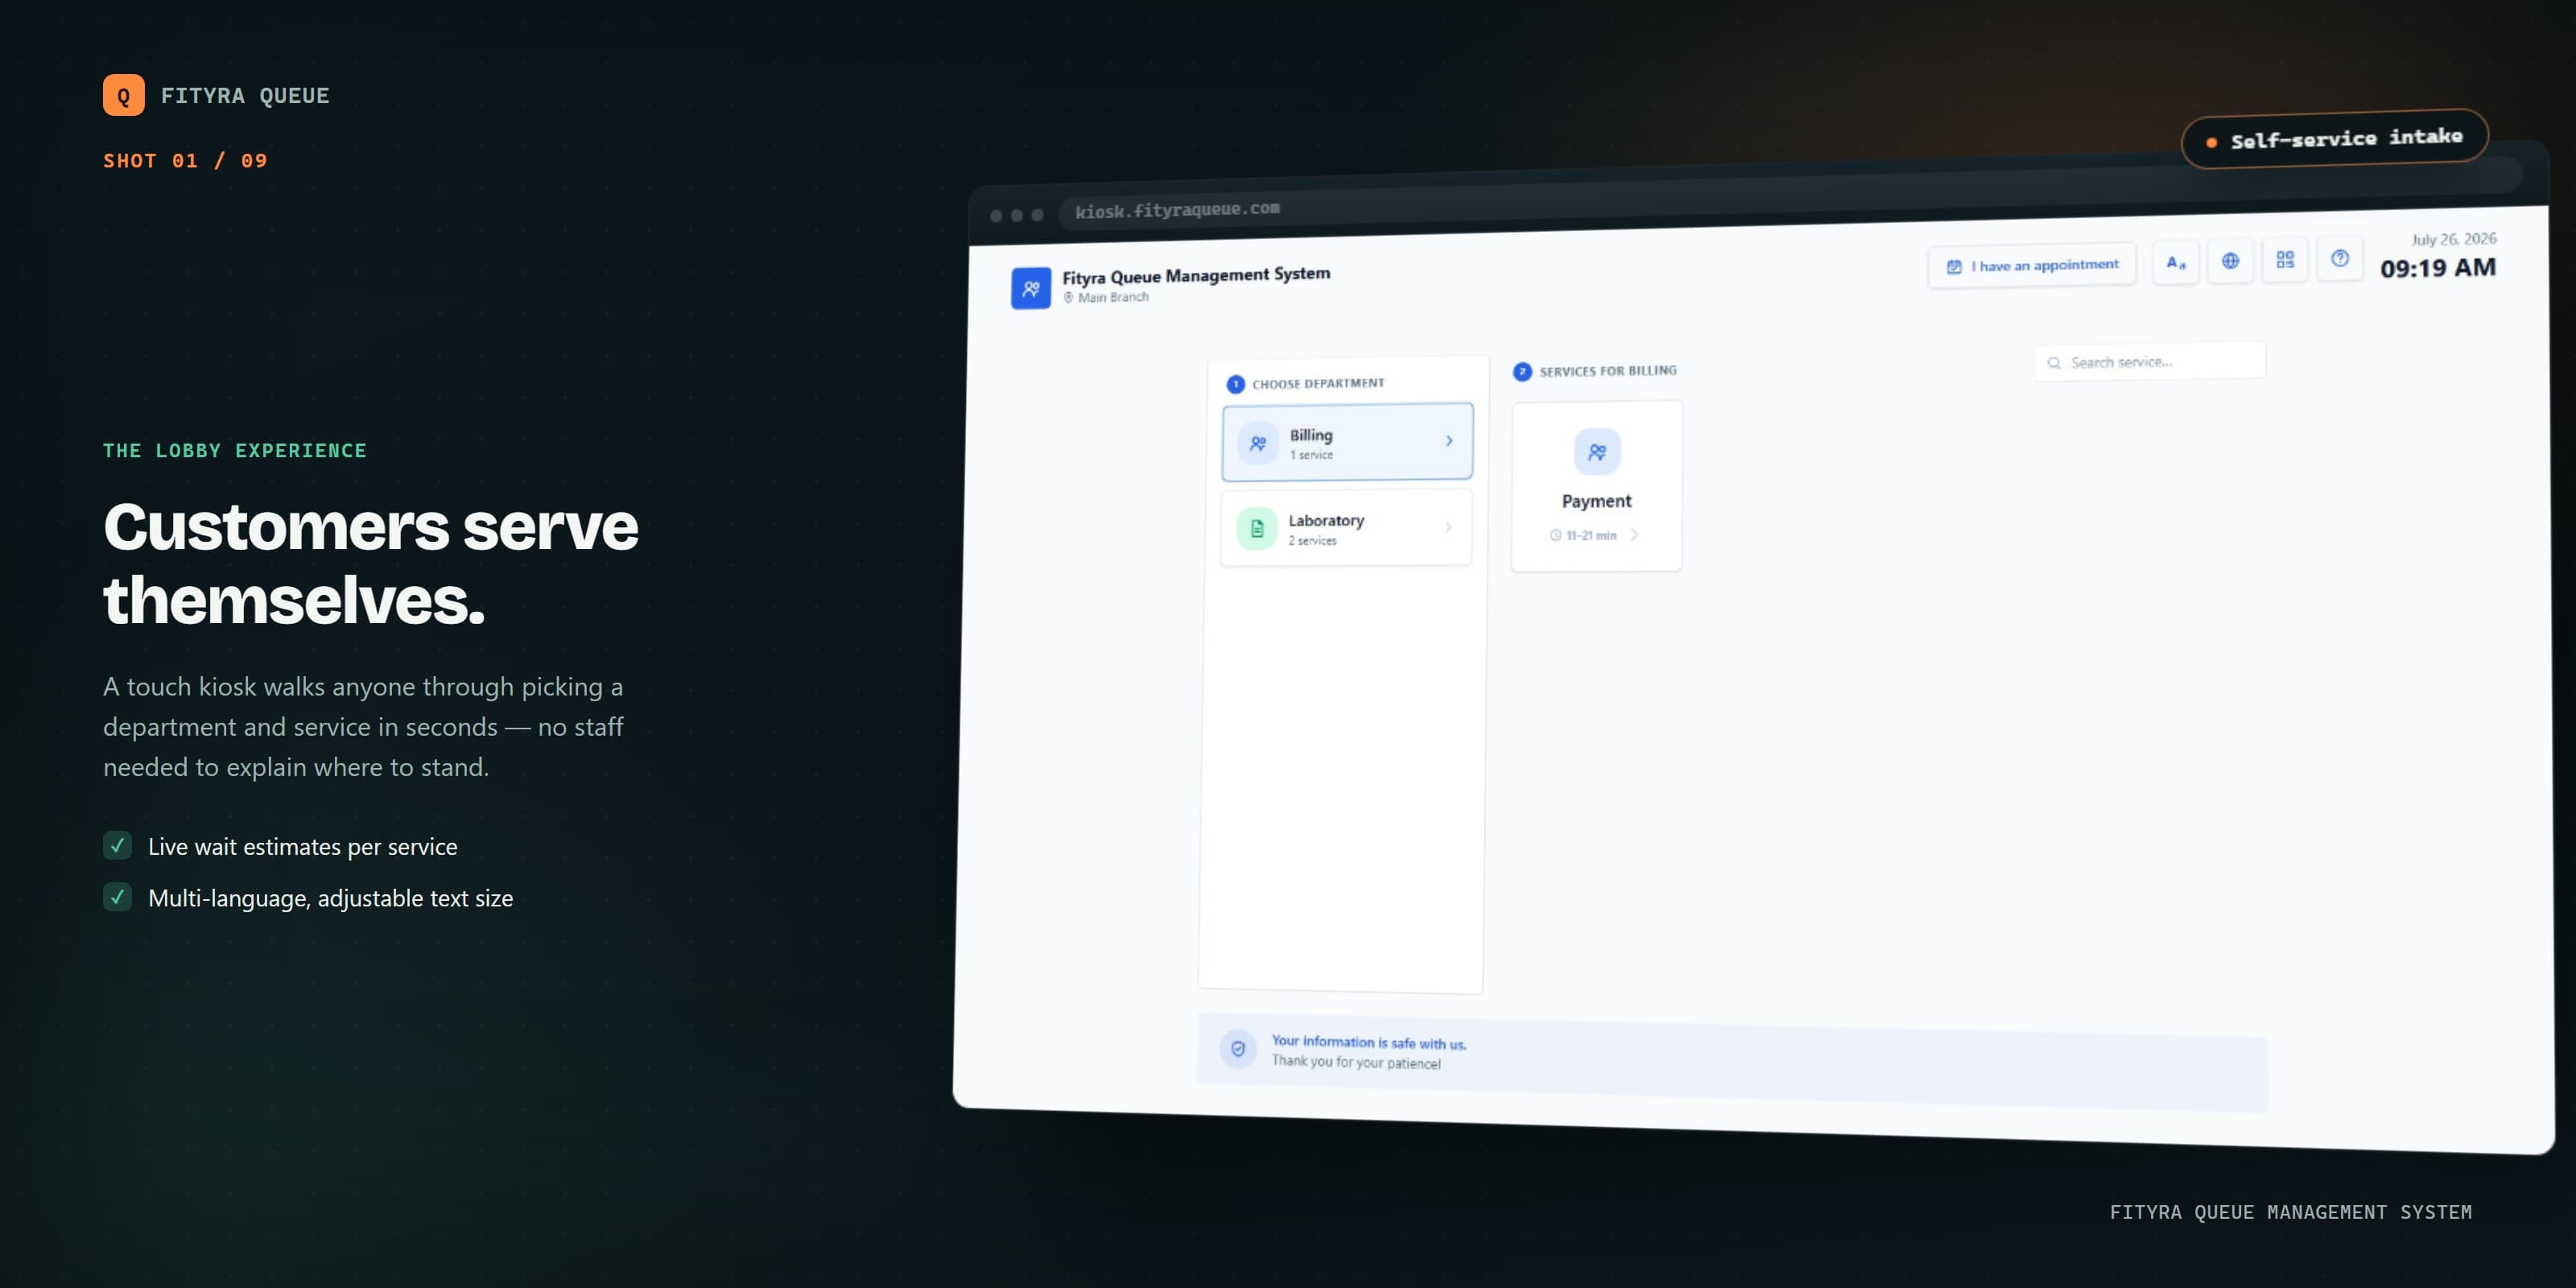Focus the Search service field
Image resolution: width=2576 pixels, height=1288 pixels.
pyautogui.click(x=2150, y=362)
